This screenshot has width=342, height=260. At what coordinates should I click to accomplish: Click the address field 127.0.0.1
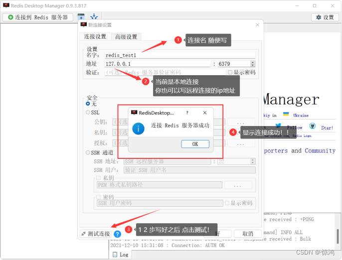coord(158,64)
